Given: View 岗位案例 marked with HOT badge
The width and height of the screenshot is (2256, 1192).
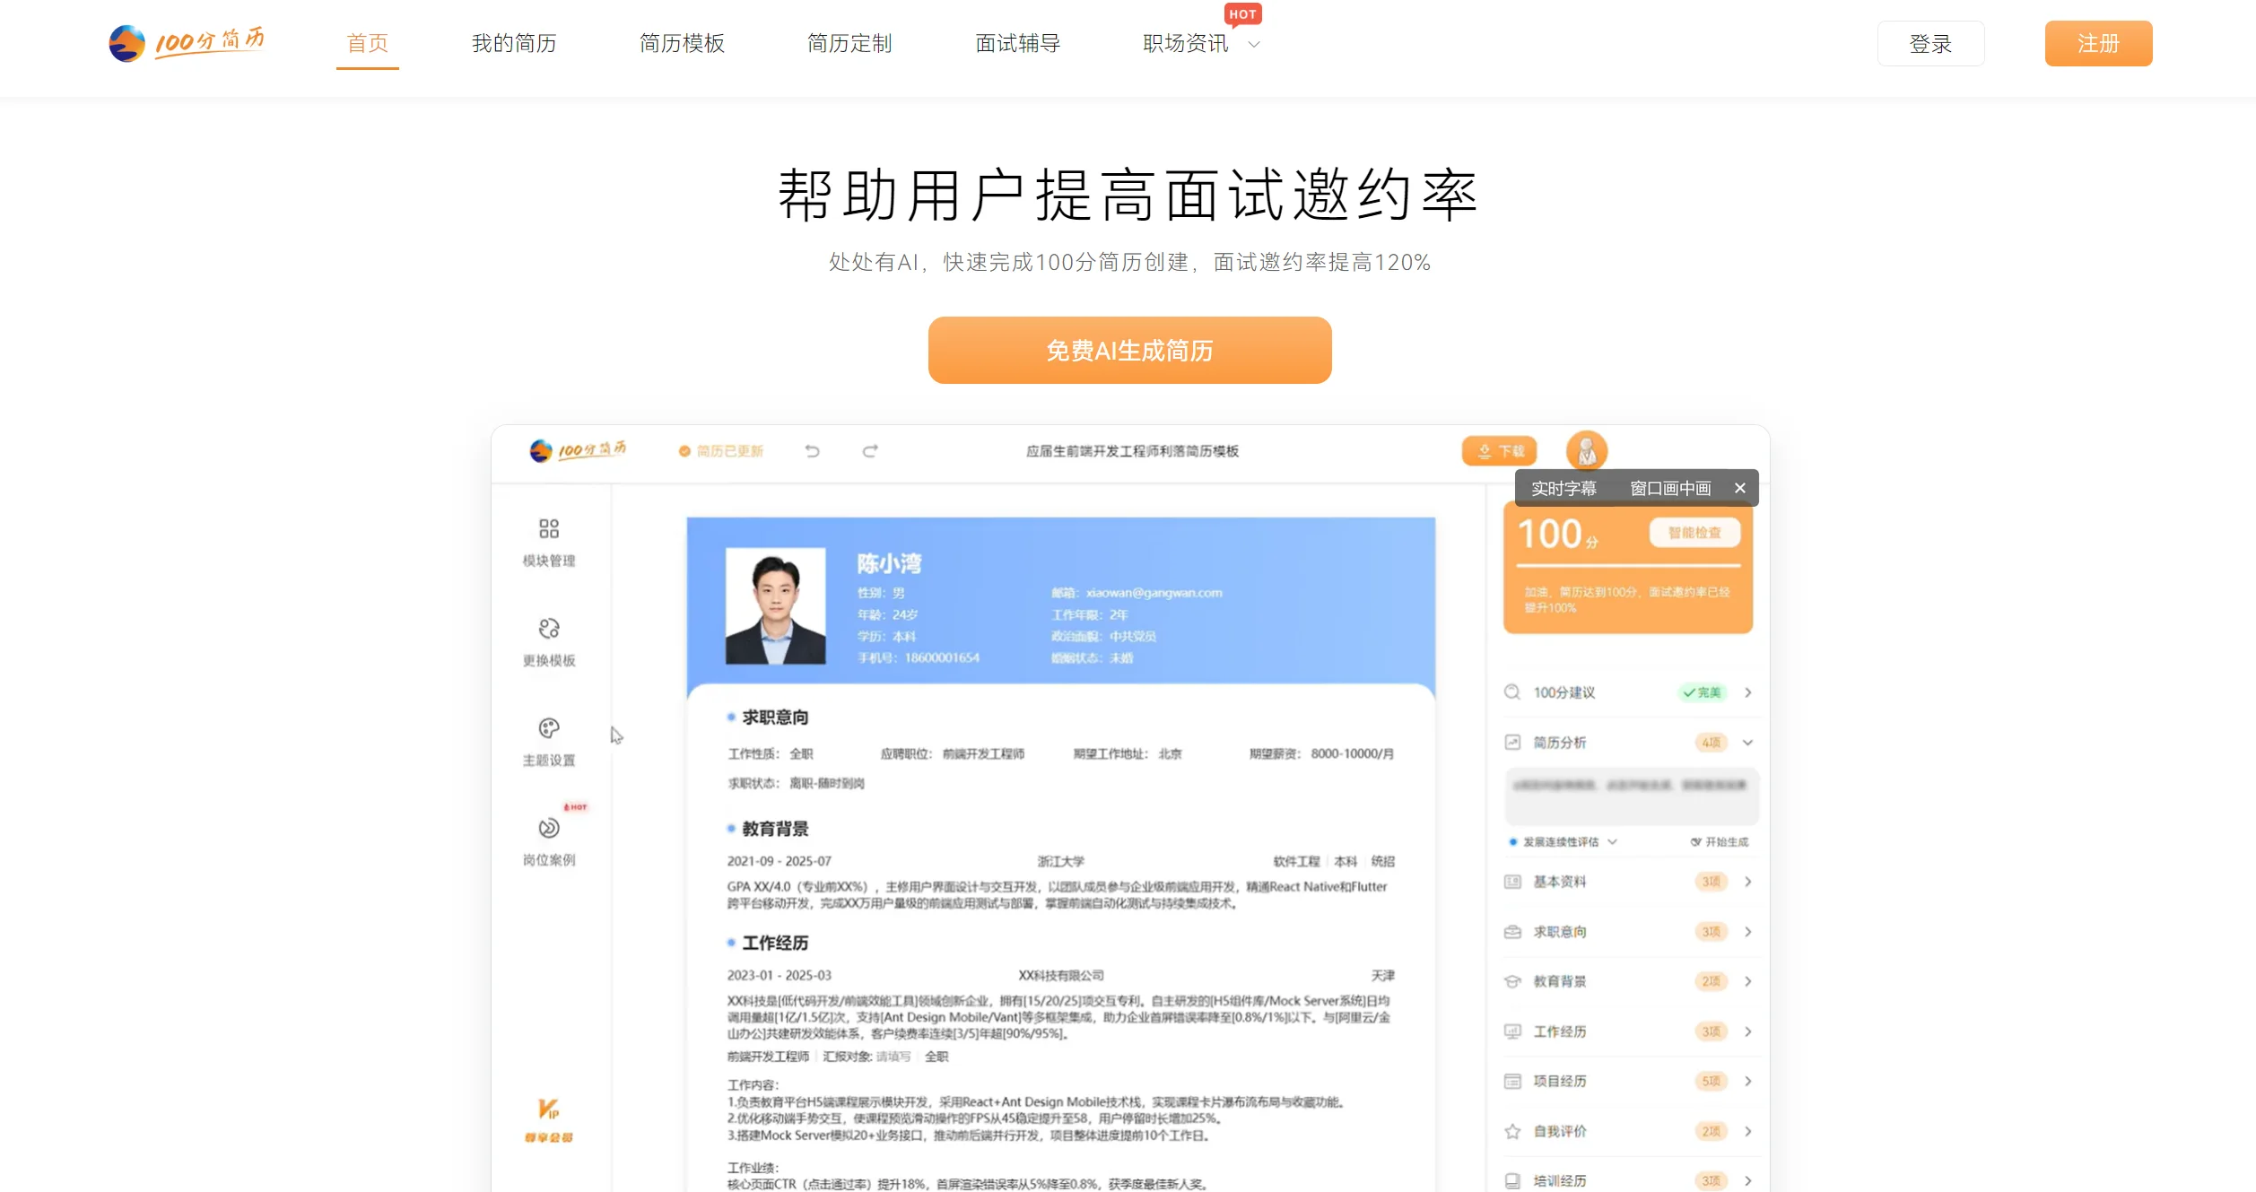Looking at the screenshot, I should pos(548,831).
